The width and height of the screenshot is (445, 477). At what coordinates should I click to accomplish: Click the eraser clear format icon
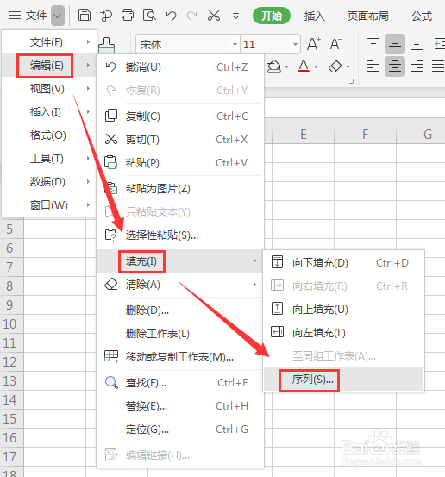[x=335, y=66]
